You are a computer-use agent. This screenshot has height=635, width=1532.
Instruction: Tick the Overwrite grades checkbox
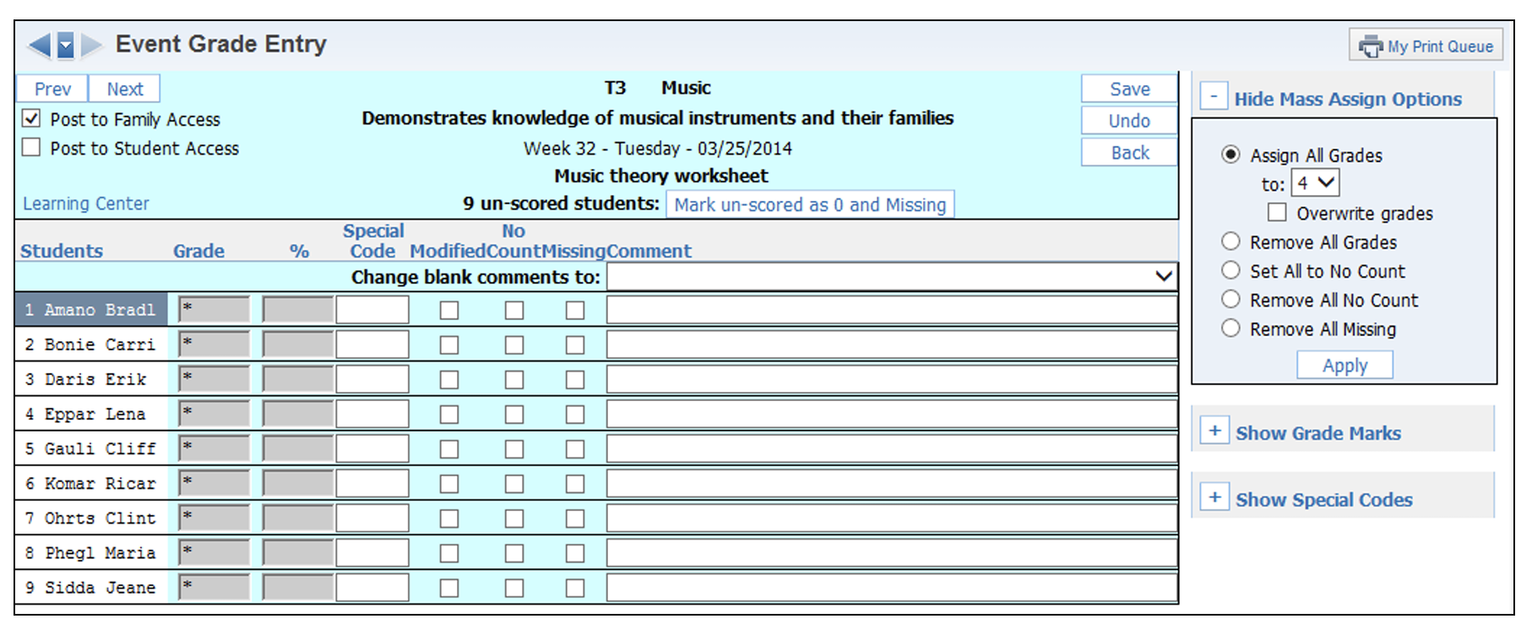(1277, 212)
